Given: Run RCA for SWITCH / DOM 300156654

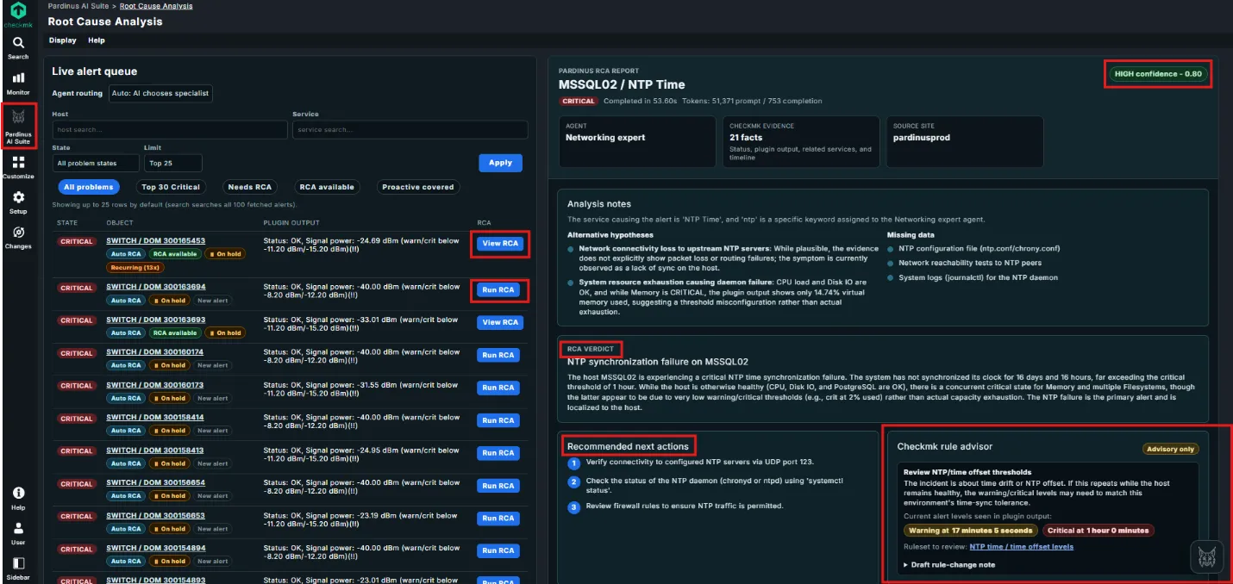Looking at the screenshot, I should (498, 486).
